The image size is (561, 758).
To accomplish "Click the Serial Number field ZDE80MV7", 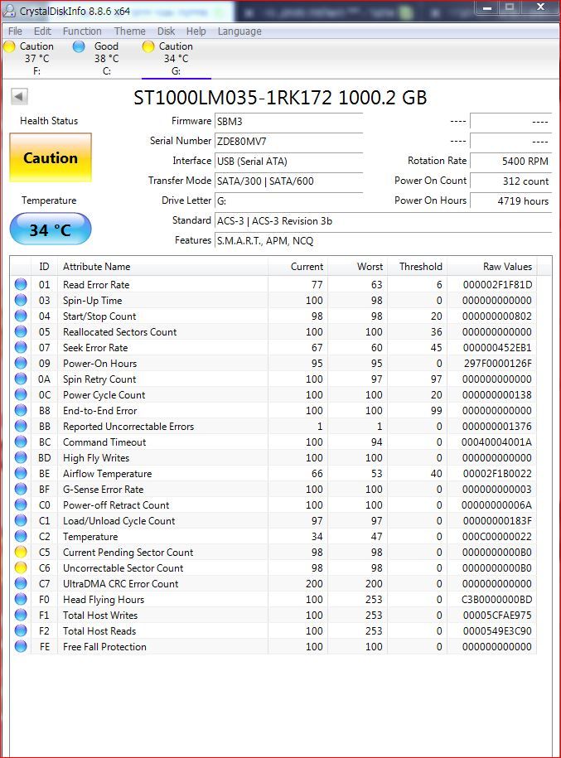I will pyautogui.click(x=288, y=141).
